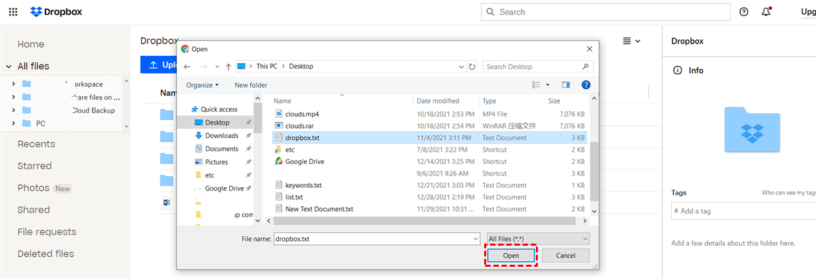Refresh the Desktop folder listing
The height and width of the screenshot is (279, 816).
[x=473, y=67]
